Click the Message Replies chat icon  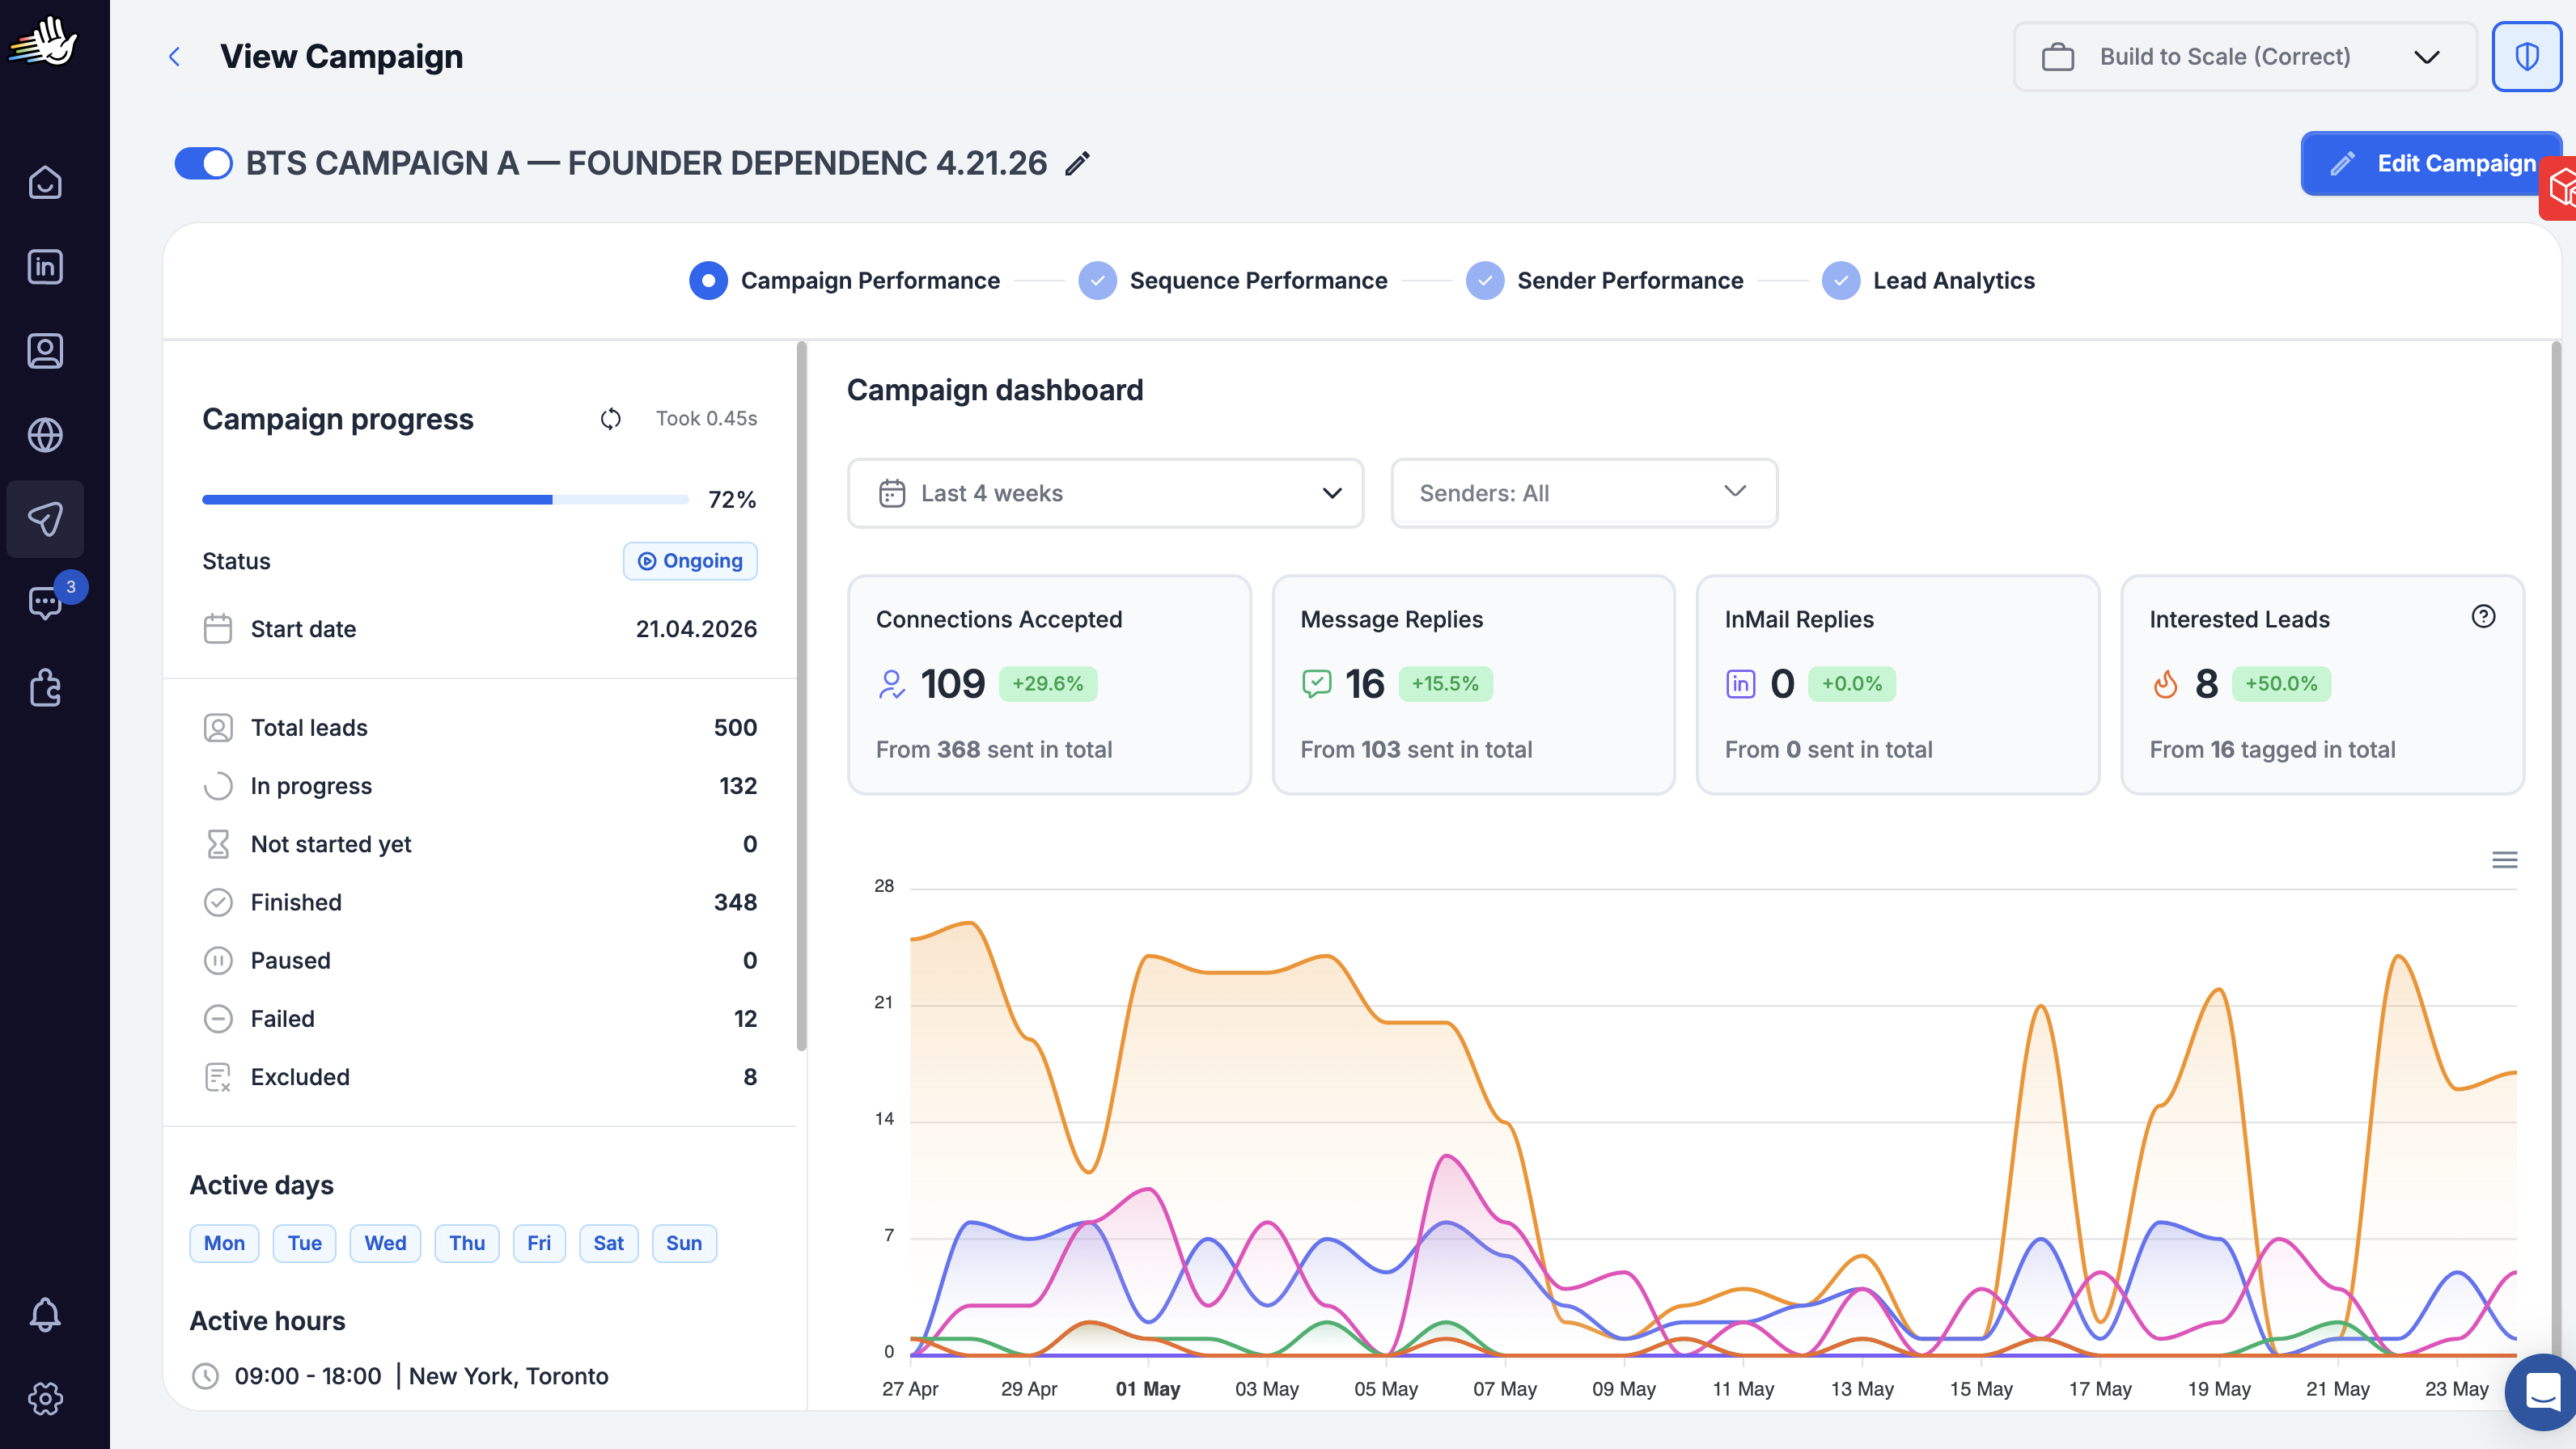tap(1316, 685)
